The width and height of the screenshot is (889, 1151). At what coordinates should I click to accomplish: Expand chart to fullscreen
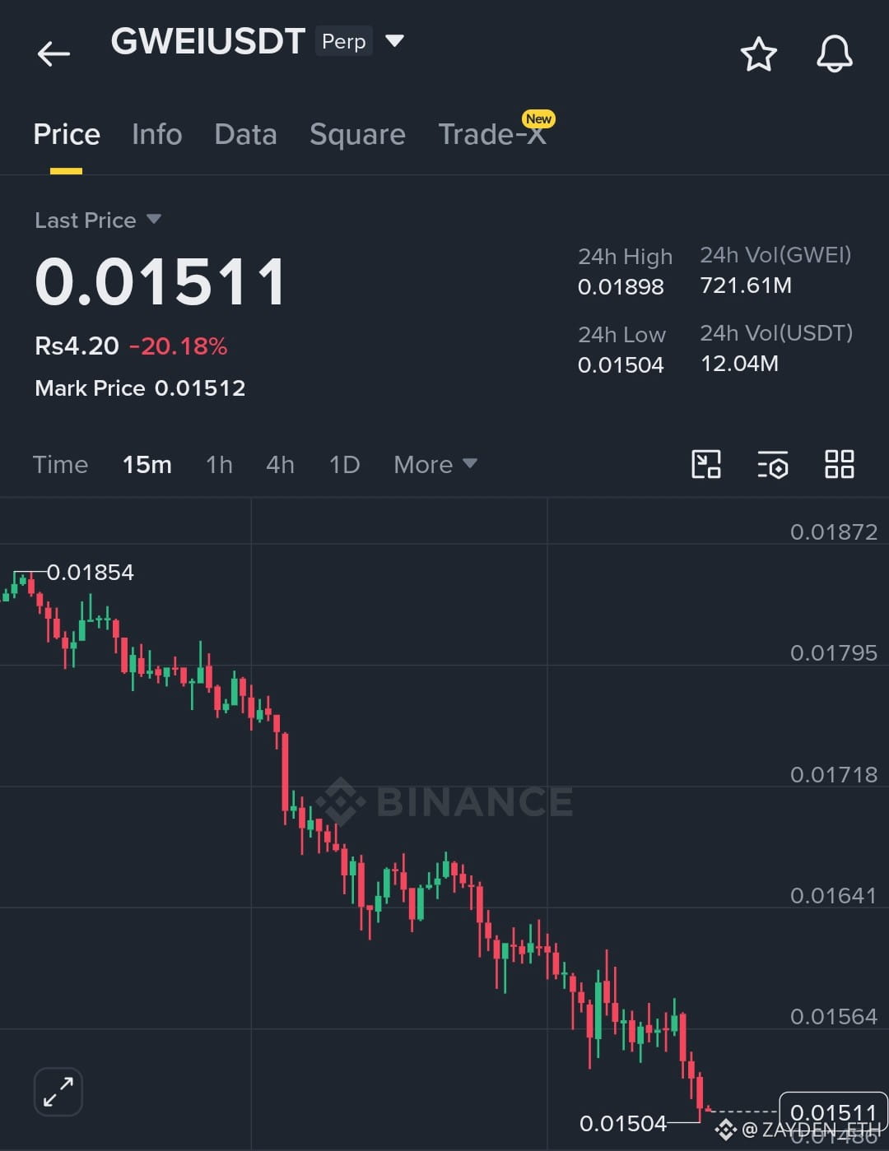[58, 1092]
